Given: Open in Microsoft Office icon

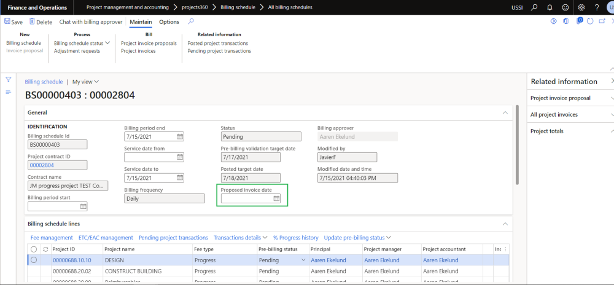Looking at the screenshot, I should click(565, 21).
